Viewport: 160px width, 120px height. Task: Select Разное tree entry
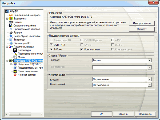[x=18, y=33]
